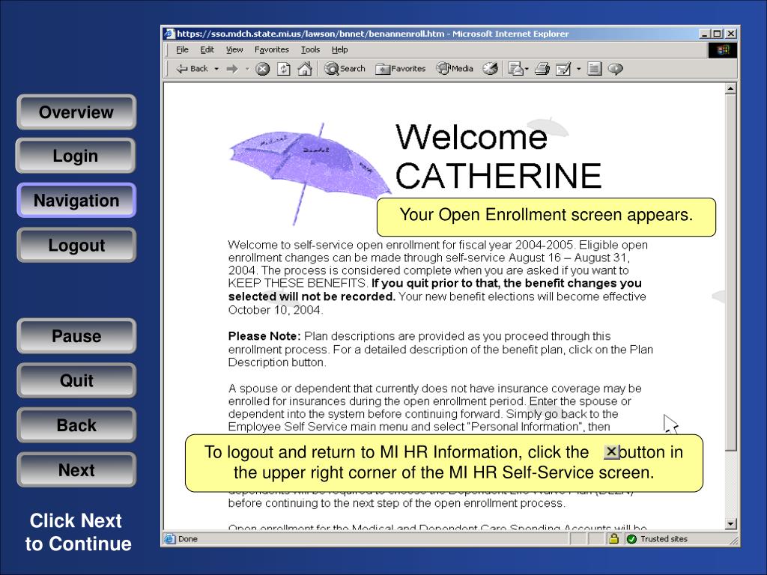Click the 'Welcome CATHERINE' heading

[x=498, y=156]
